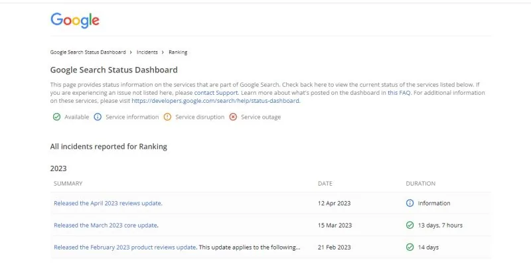Select the Ranking breadcrumb
The height and width of the screenshot is (274, 531).
178,52
